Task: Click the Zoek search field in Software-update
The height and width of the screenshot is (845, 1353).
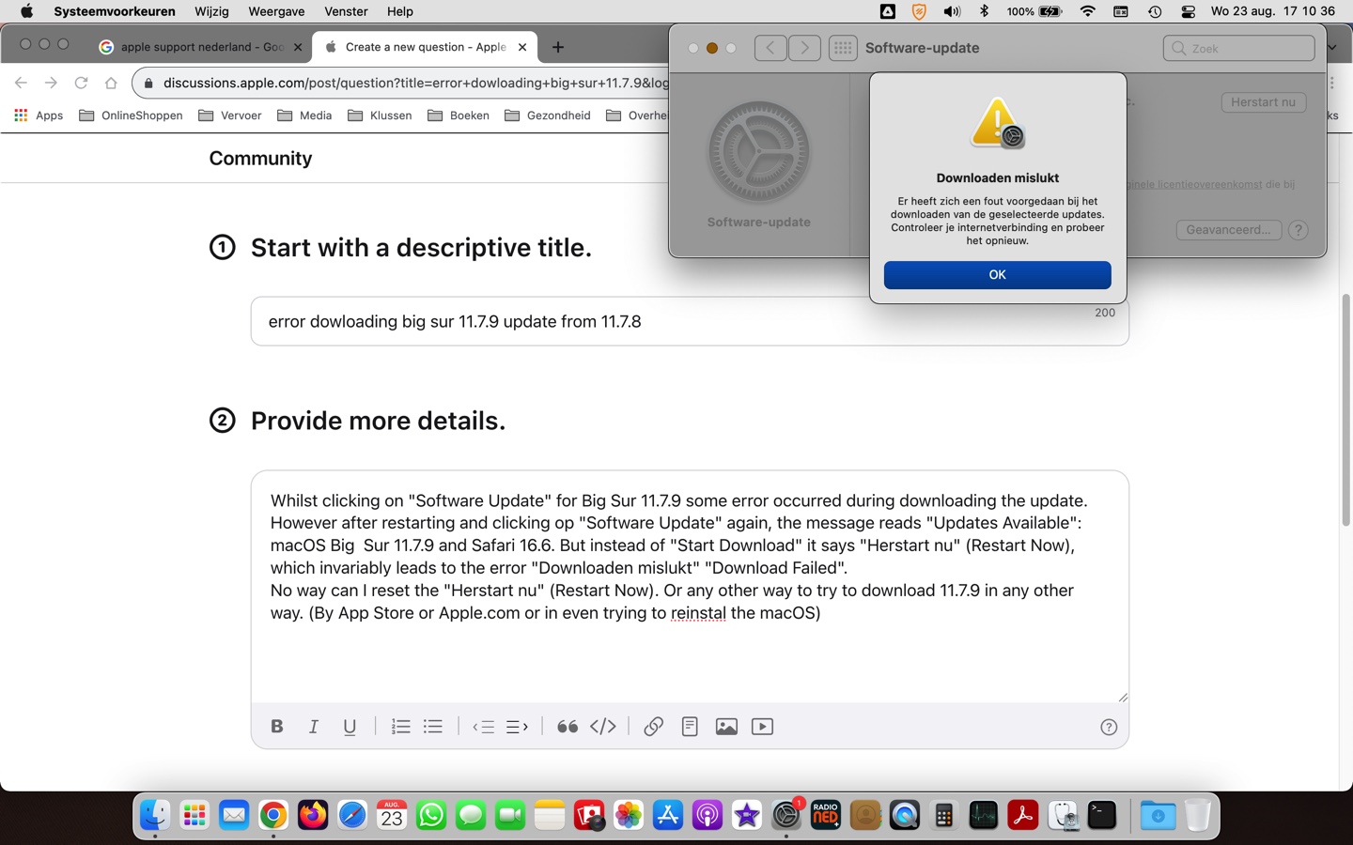Action: pos(1238,48)
